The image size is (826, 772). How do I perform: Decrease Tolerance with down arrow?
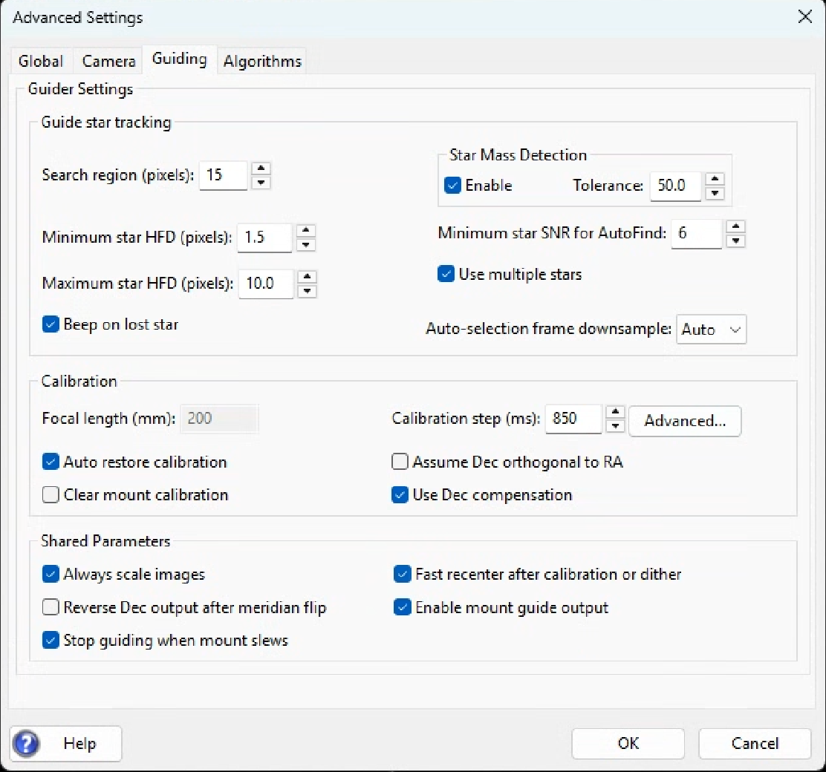click(x=715, y=193)
